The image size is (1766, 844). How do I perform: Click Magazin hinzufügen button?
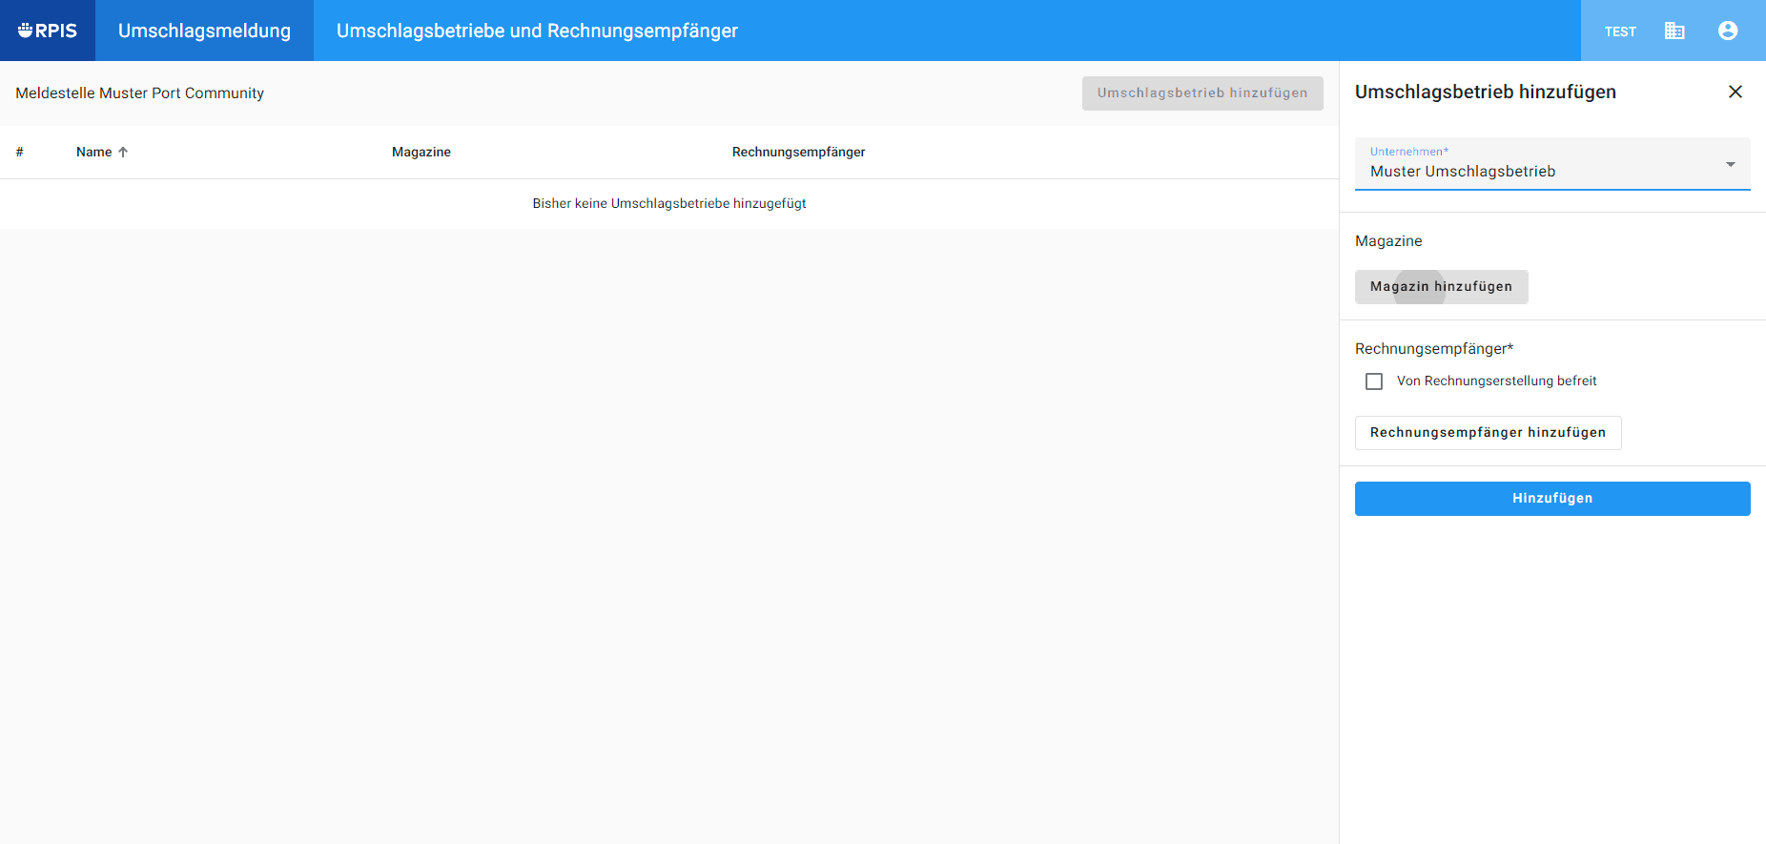[1441, 287]
